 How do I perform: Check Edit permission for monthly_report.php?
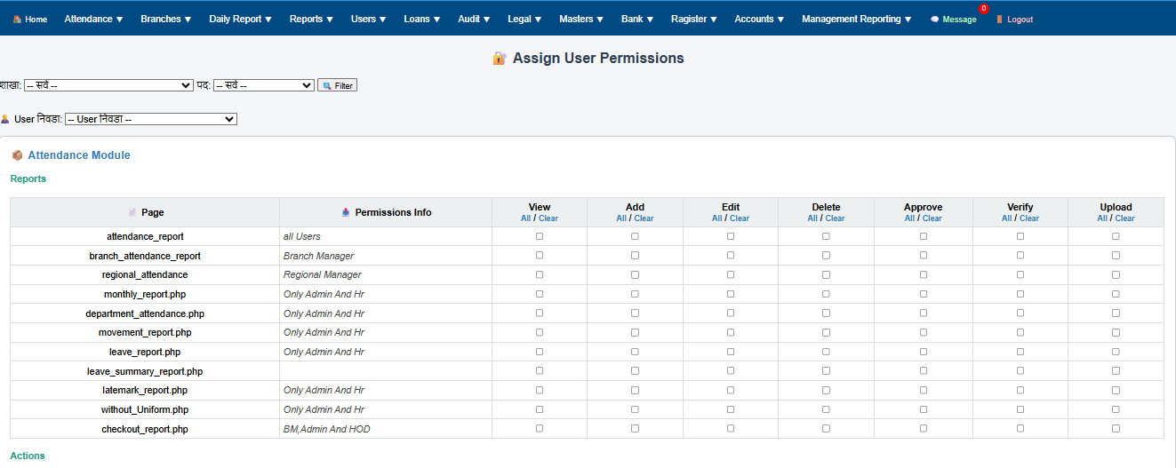tap(731, 294)
